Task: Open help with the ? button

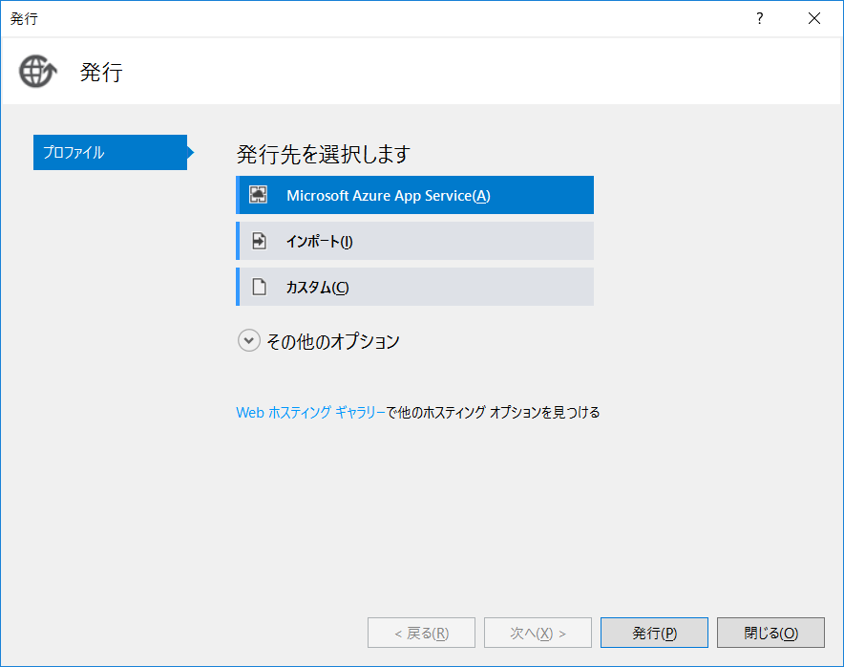Action: pyautogui.click(x=759, y=18)
